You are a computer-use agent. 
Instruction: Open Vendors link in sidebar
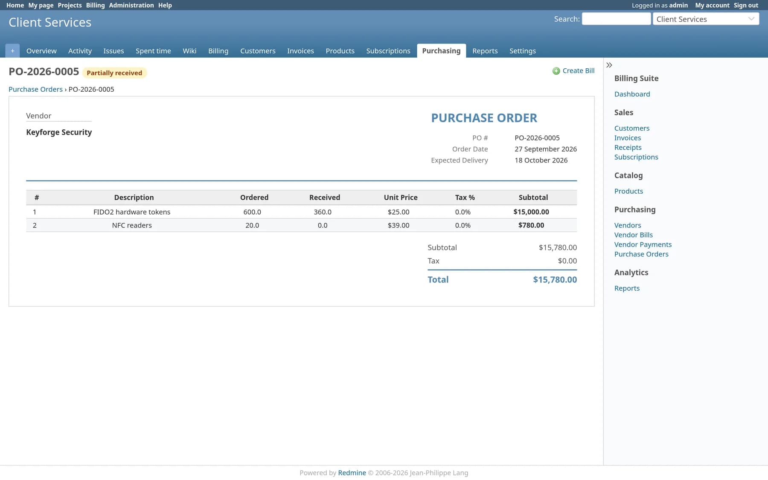pos(628,225)
